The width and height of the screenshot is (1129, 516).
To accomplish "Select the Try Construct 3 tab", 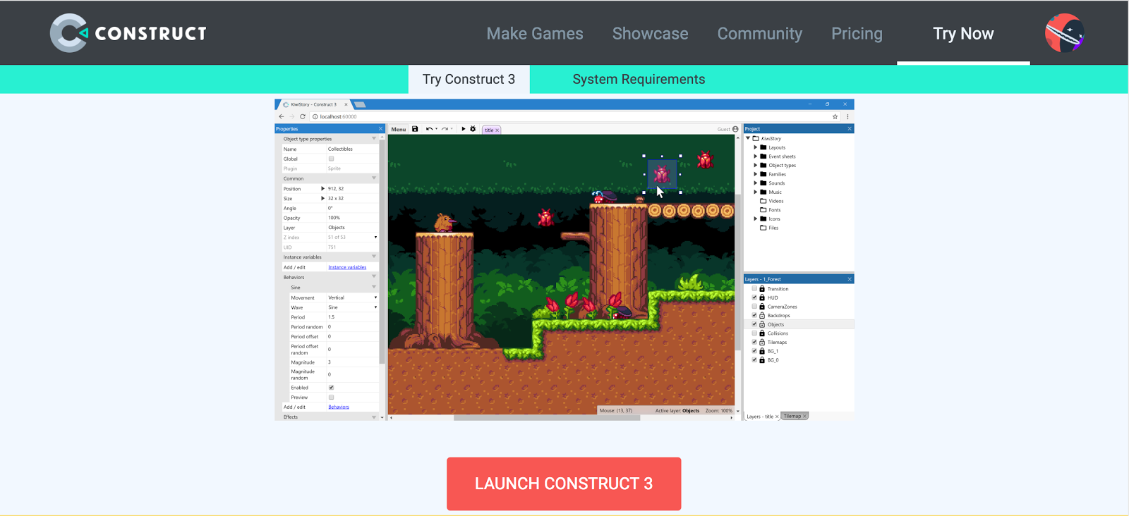I will click(x=469, y=79).
